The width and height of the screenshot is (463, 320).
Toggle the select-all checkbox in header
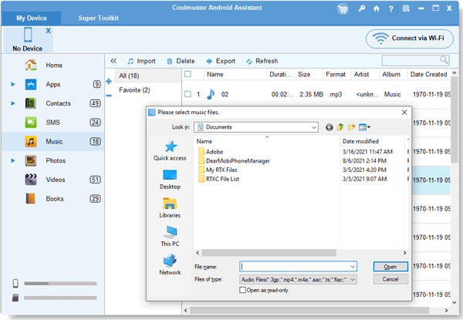[188, 74]
